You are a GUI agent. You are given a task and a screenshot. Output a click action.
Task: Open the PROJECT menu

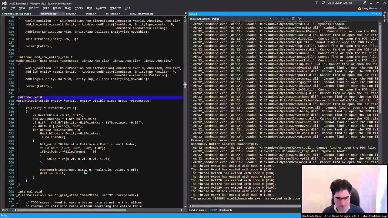point(34,8)
